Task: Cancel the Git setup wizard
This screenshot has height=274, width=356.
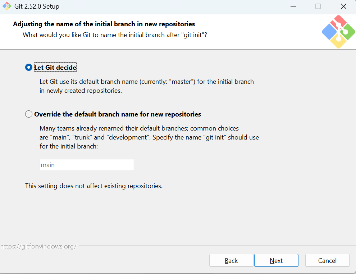Action: pyautogui.click(x=327, y=260)
